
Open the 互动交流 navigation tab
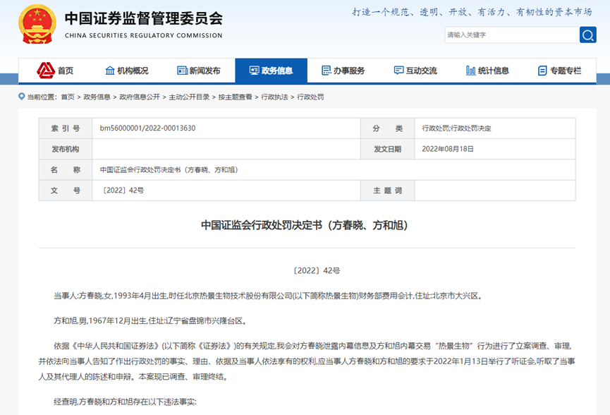[415, 71]
